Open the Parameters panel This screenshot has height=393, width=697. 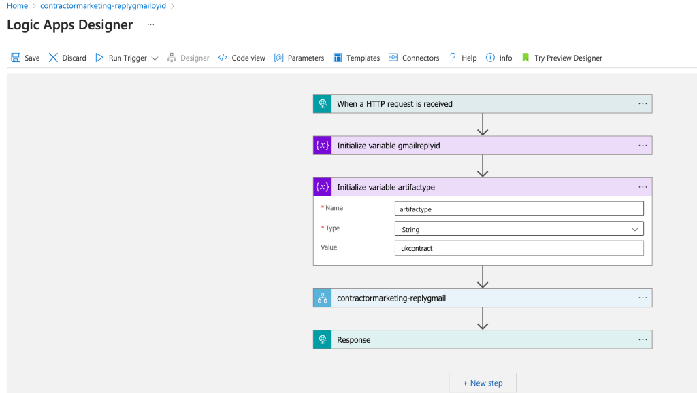(x=299, y=58)
